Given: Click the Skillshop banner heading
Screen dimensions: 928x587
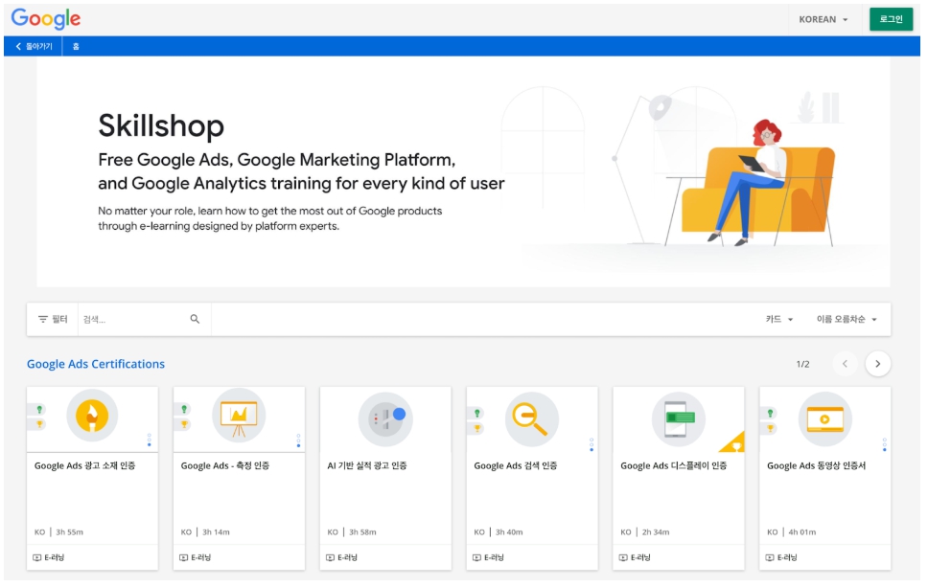Looking at the screenshot, I should [x=161, y=125].
